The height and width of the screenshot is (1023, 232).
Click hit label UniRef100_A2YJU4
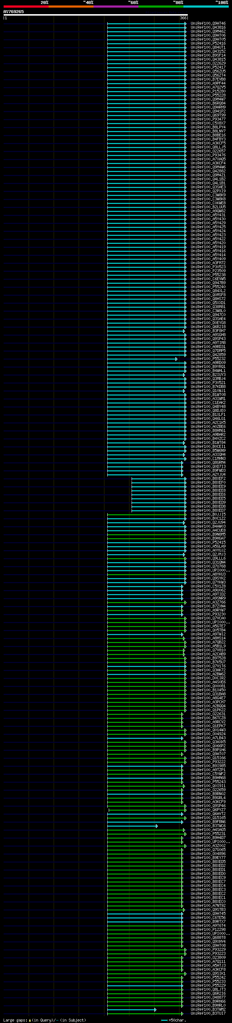[x=208, y=474]
